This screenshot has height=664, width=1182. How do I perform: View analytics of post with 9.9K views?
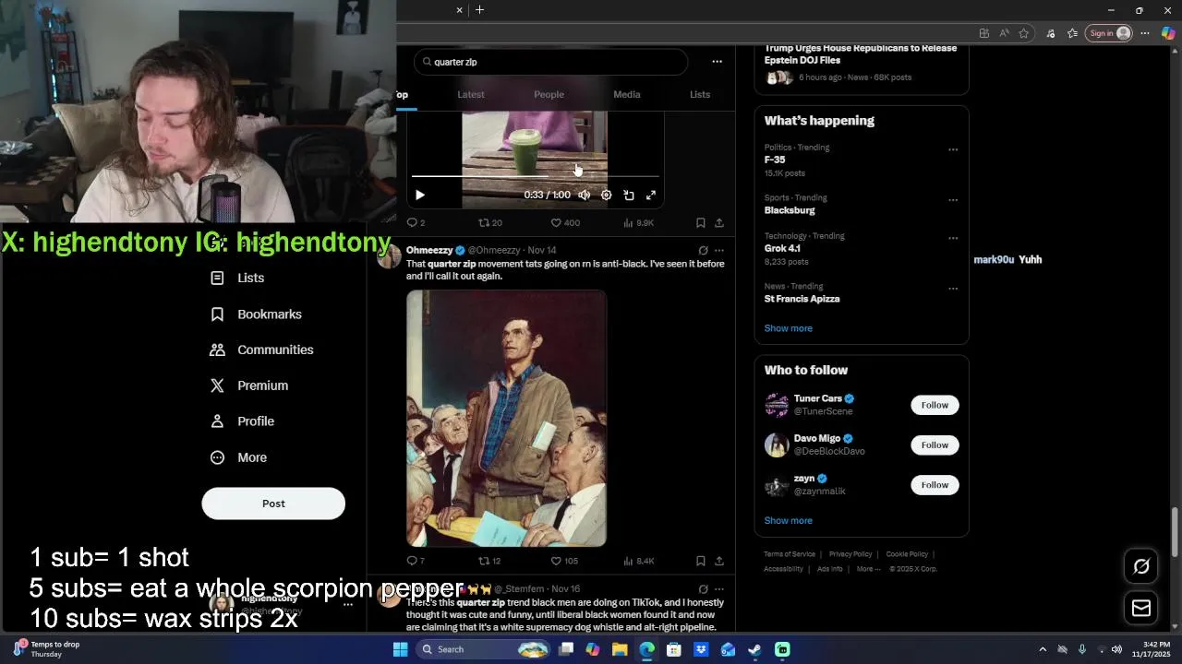coord(639,222)
